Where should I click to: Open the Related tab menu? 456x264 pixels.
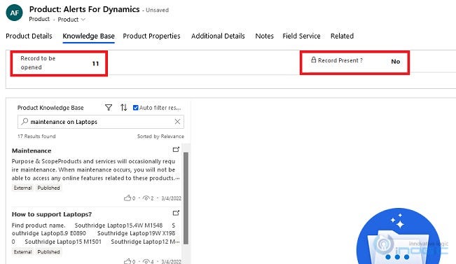coord(342,36)
